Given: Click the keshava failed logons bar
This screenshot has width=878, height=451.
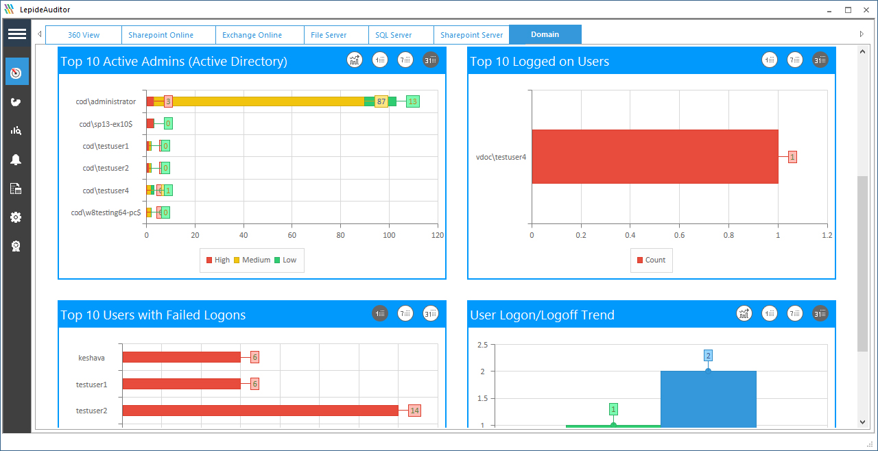Looking at the screenshot, I should [x=182, y=357].
